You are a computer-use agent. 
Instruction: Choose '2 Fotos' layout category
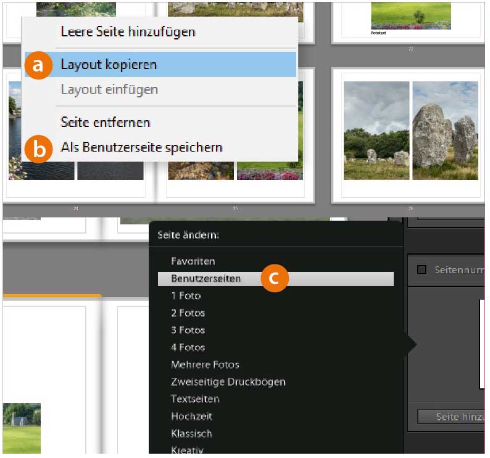pos(188,313)
